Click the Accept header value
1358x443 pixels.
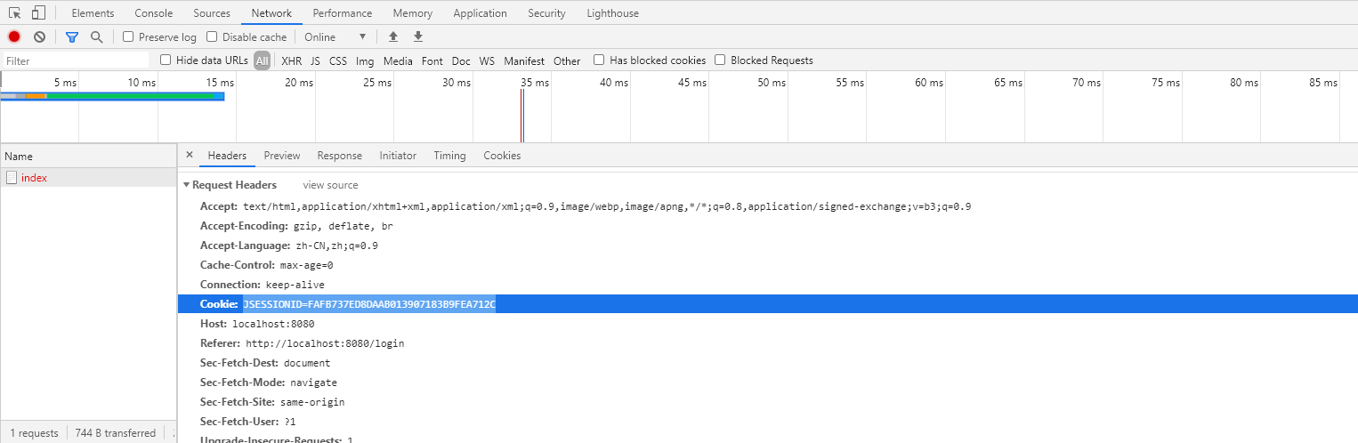[x=607, y=206]
